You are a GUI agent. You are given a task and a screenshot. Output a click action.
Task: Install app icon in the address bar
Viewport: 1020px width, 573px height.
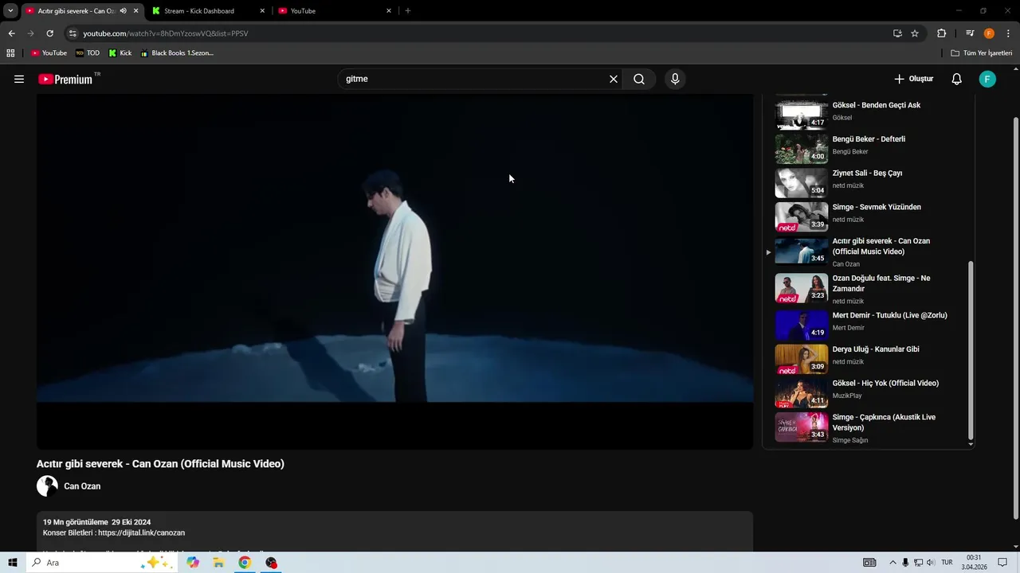tap(897, 33)
